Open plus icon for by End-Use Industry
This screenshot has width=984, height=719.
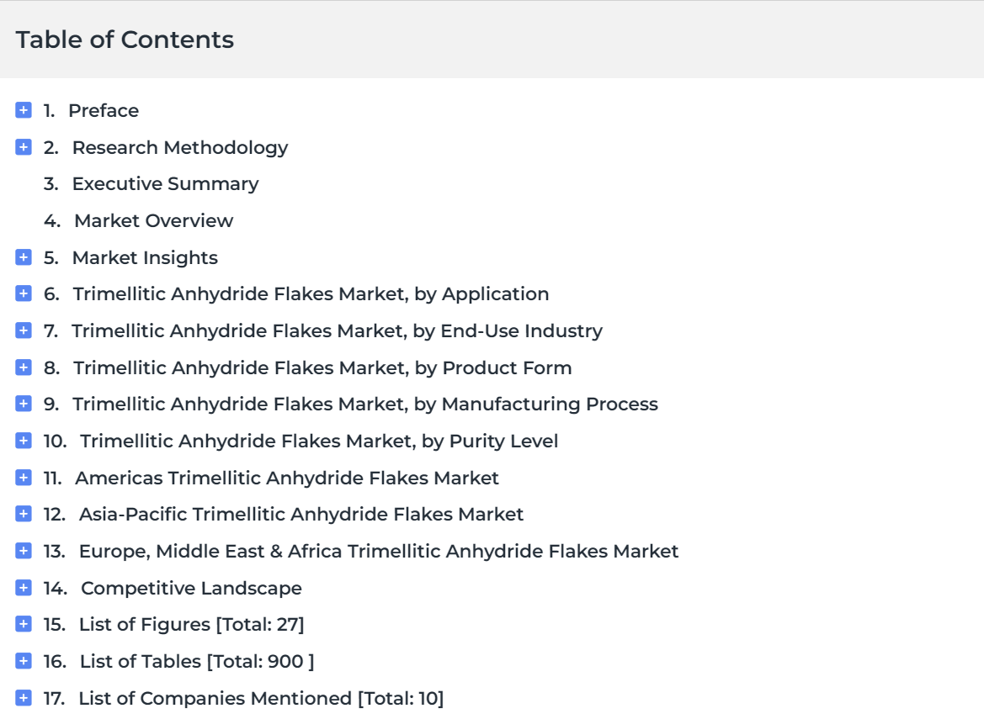24,330
